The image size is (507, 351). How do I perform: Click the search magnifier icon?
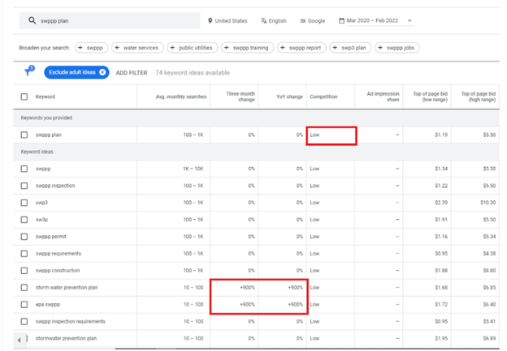point(32,20)
